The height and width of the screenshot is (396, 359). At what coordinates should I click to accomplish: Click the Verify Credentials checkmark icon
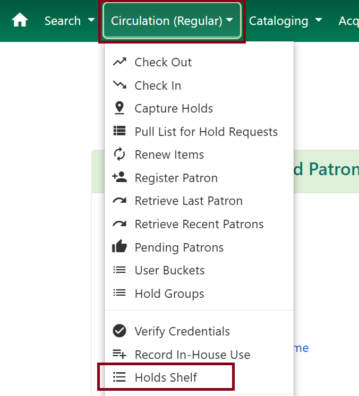pyautogui.click(x=119, y=331)
